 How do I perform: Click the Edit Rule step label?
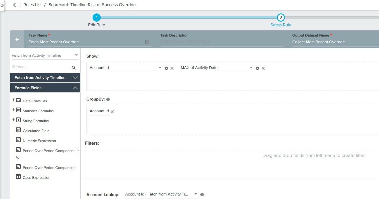pos(96,25)
